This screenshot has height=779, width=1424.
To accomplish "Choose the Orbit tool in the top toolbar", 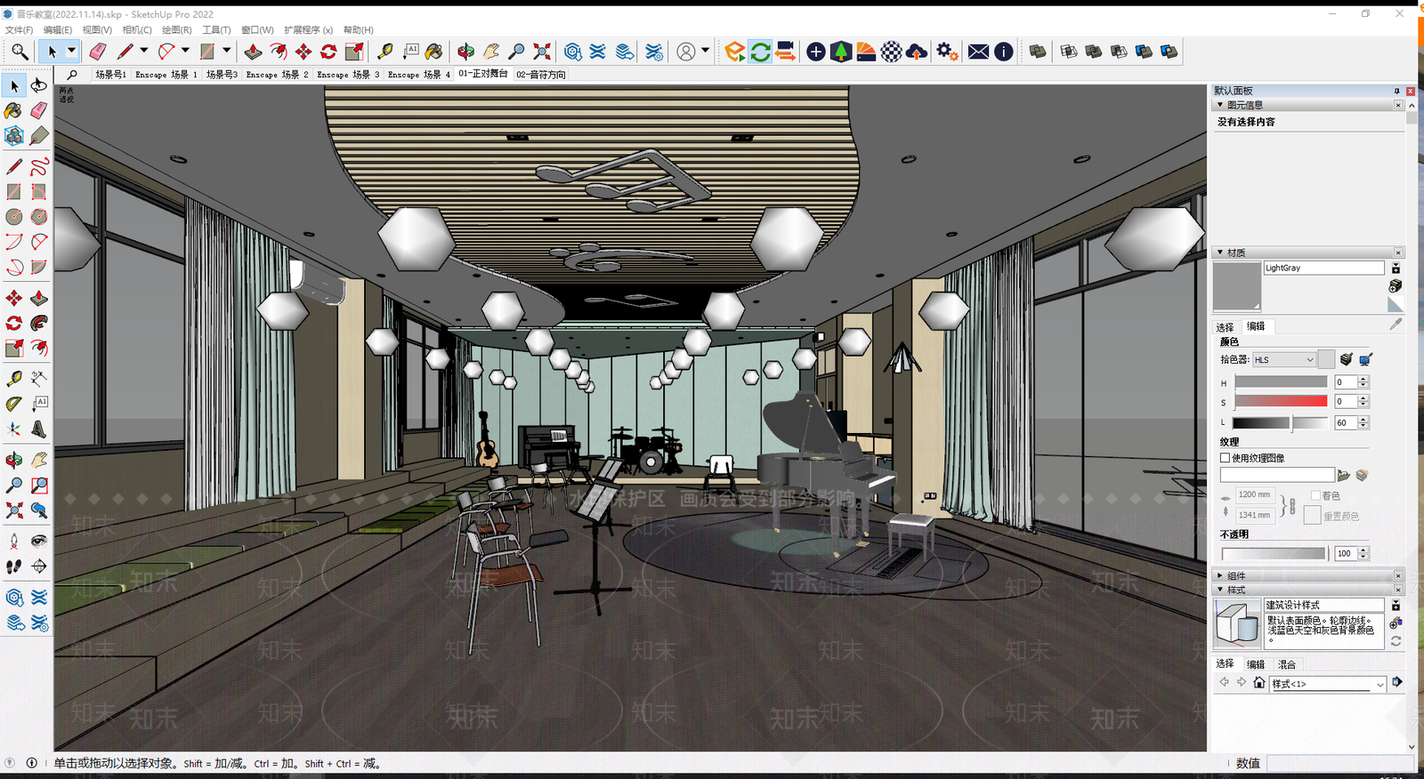I will pyautogui.click(x=465, y=52).
